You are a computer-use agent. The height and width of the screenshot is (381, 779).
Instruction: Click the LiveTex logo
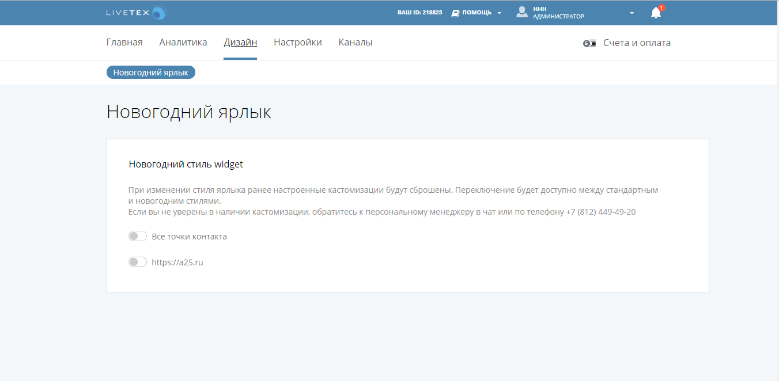point(136,13)
